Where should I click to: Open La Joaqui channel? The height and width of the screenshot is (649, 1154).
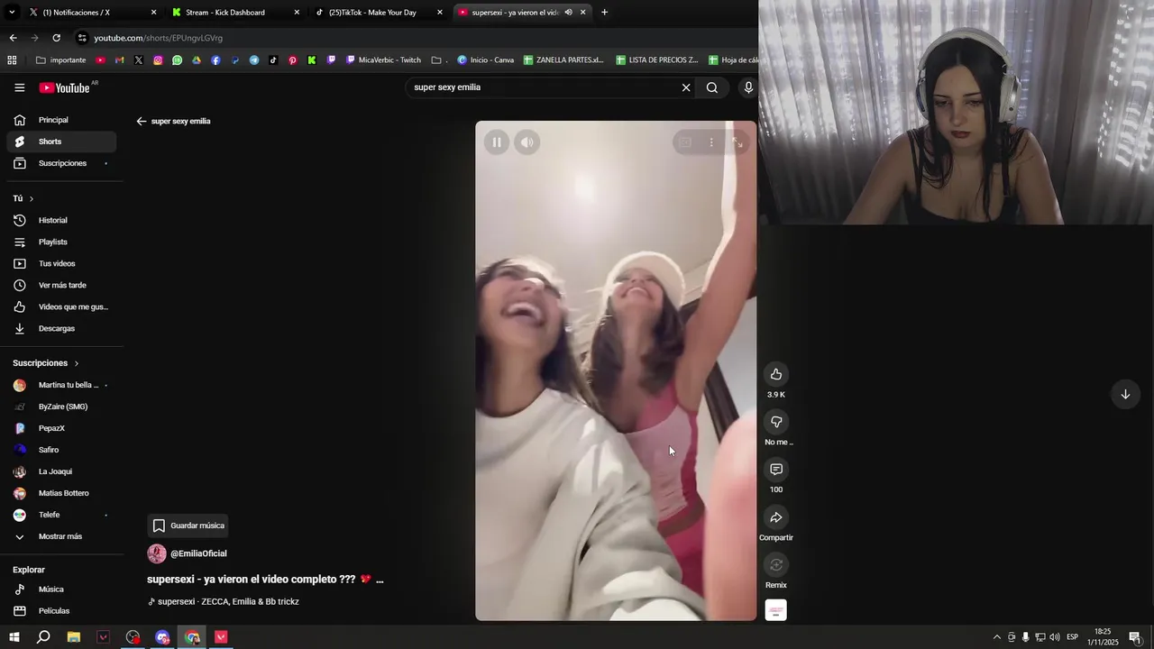[61, 471]
